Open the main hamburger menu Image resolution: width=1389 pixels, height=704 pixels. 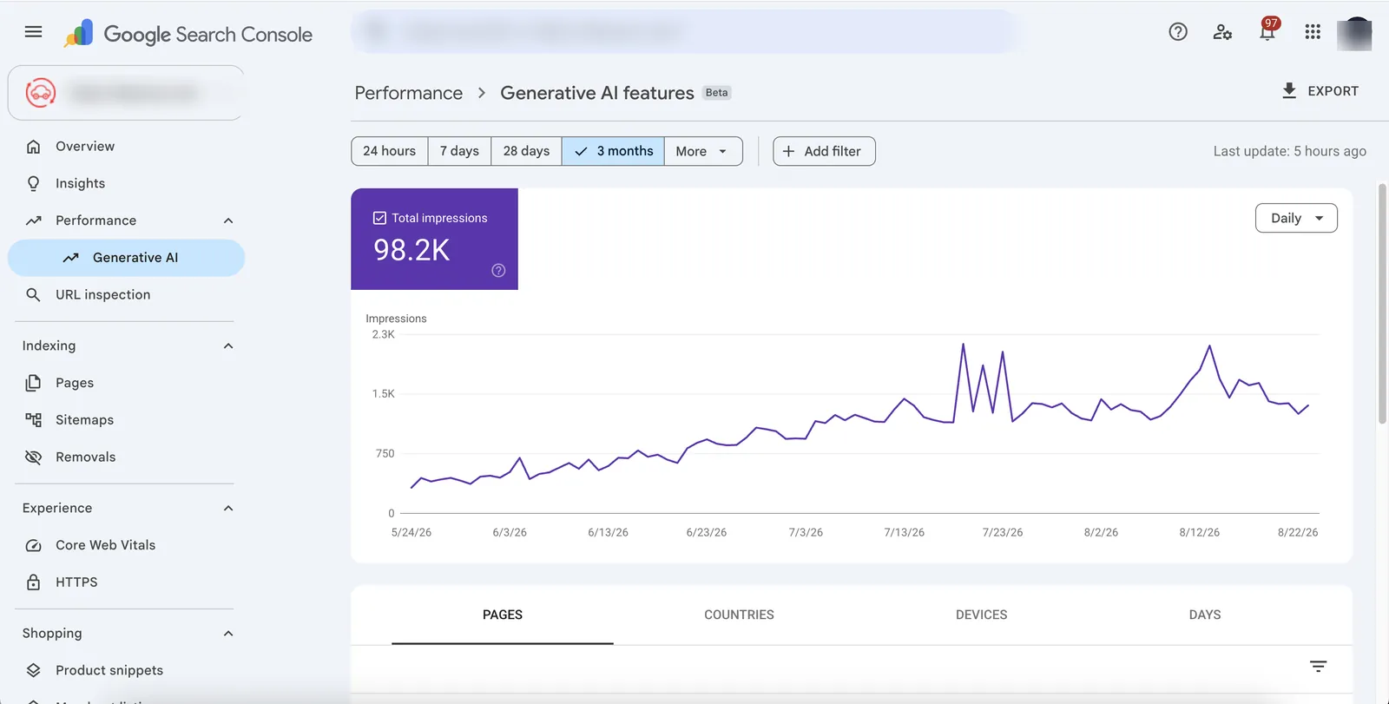34,32
